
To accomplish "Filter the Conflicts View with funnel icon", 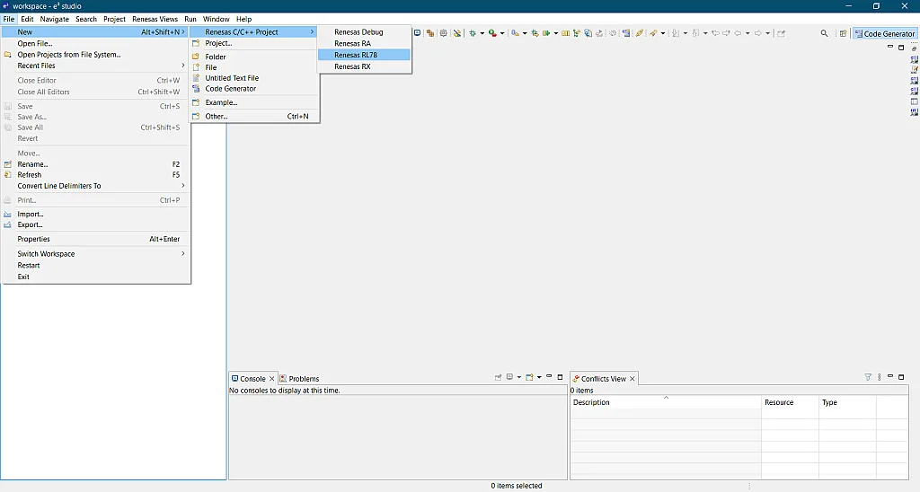I will coord(868,378).
